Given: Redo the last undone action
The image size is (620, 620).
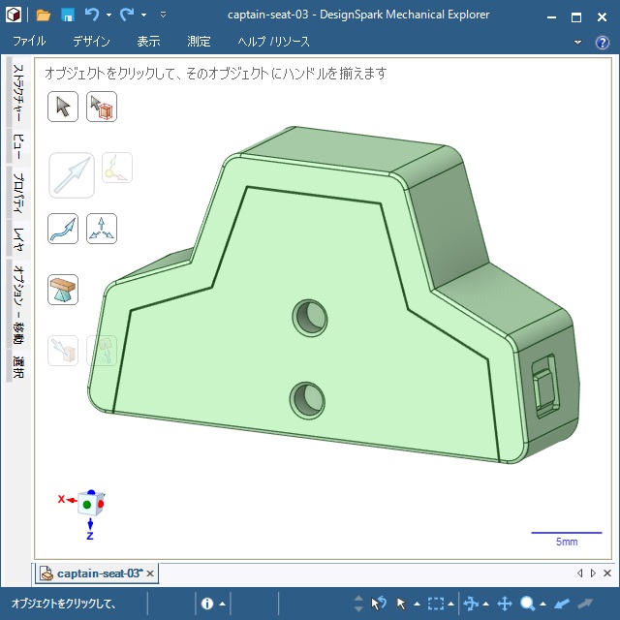Looking at the screenshot, I should pyautogui.click(x=127, y=15).
